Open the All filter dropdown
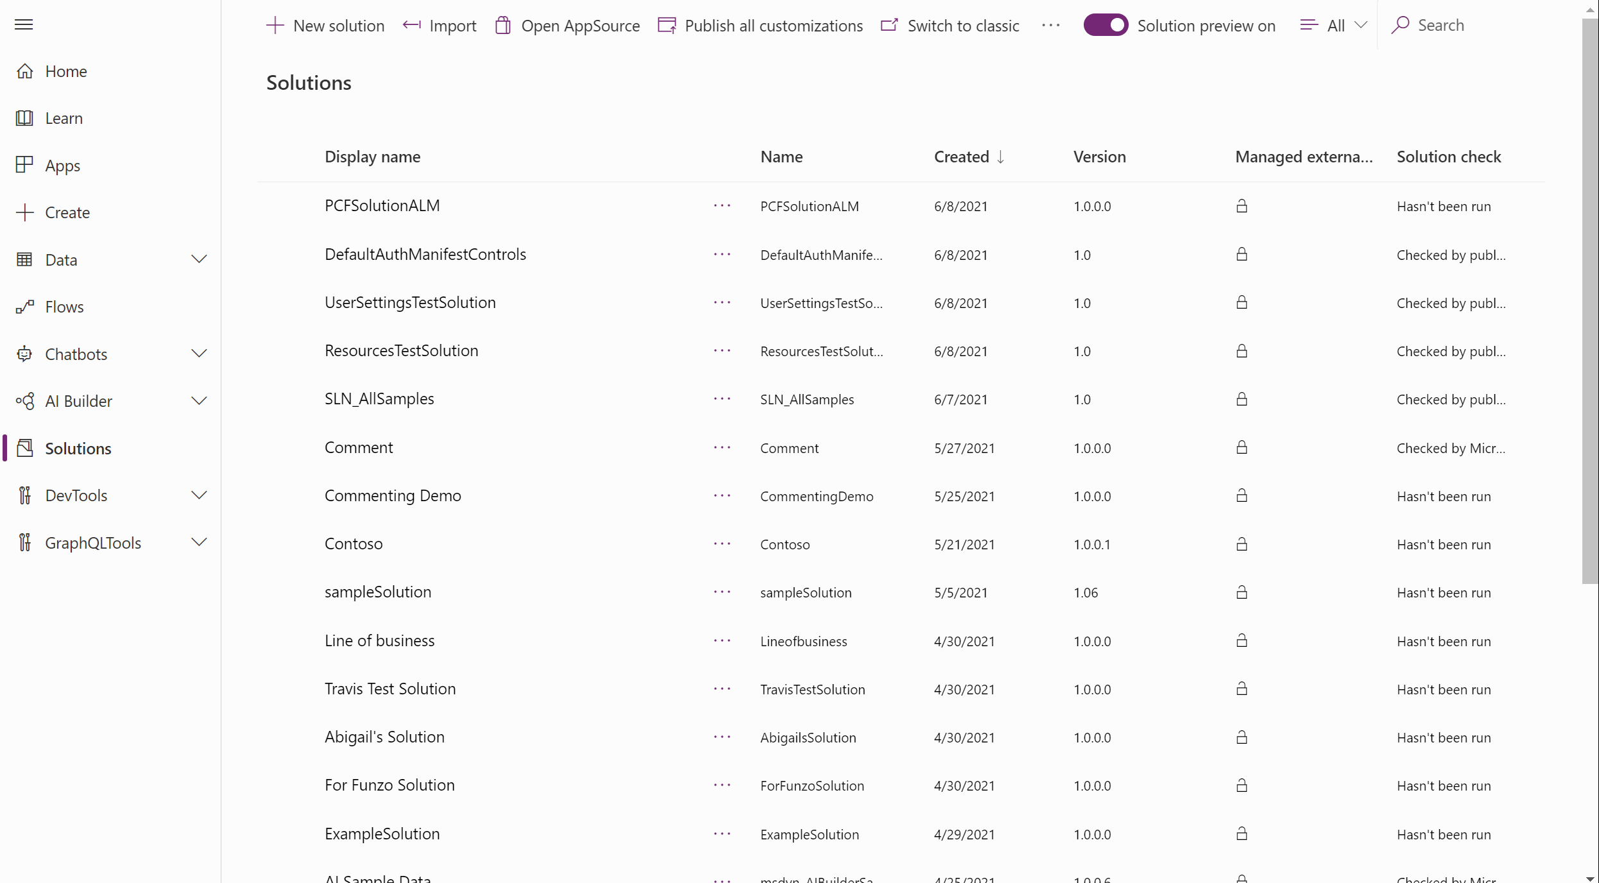Viewport: 1599px width, 883px height. (1334, 25)
